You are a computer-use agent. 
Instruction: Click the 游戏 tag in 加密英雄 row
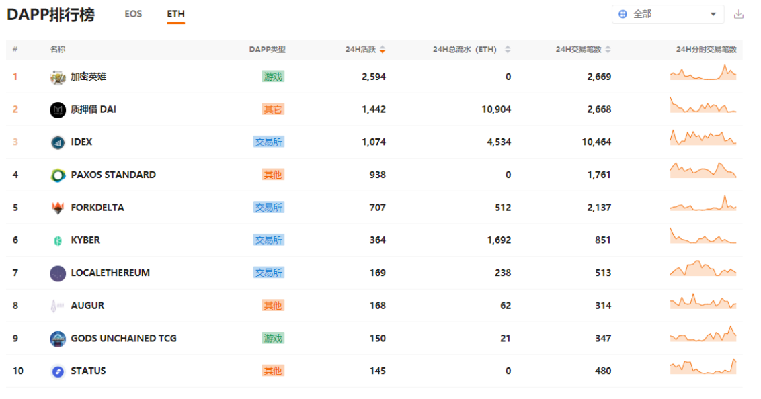click(x=273, y=77)
